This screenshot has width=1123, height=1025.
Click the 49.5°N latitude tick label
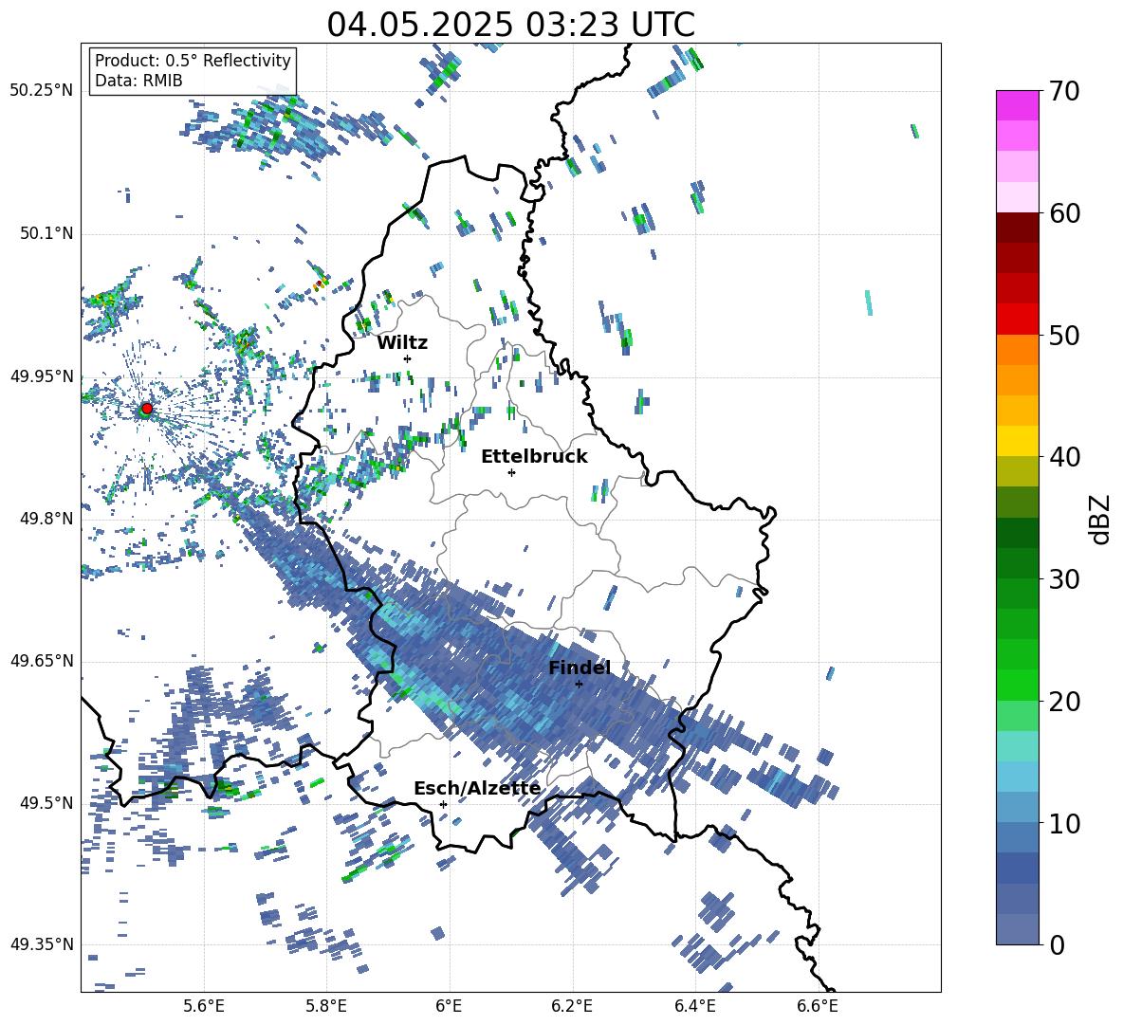click(46, 802)
